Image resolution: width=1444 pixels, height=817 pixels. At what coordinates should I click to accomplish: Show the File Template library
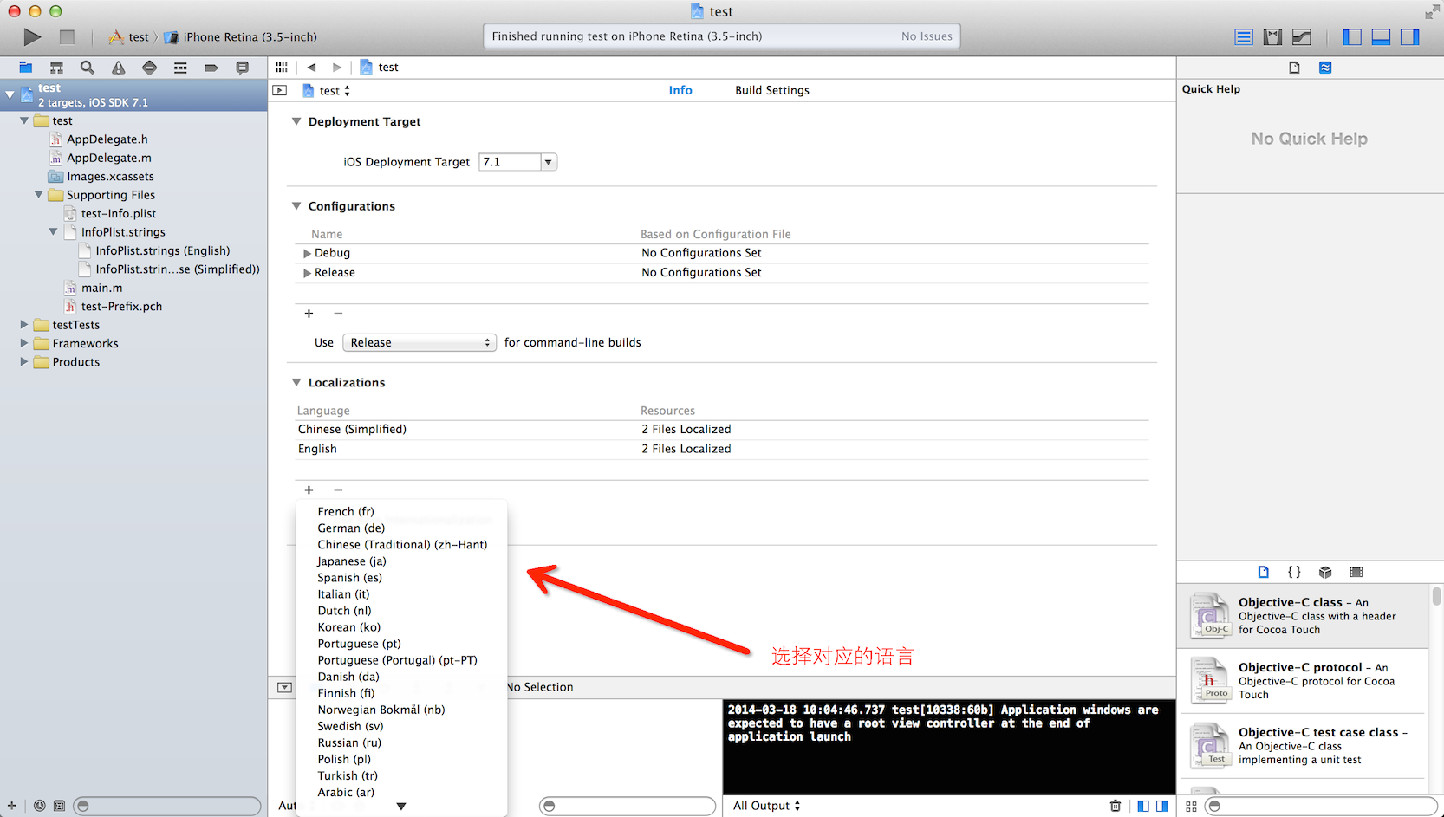[1264, 572]
